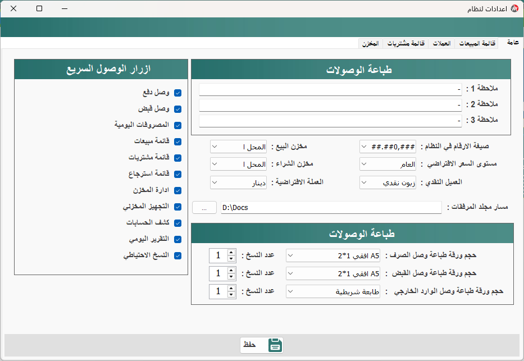The image size is (524, 361).
Task: Decrease copies count for وصل القبض
Action: tap(231, 277)
